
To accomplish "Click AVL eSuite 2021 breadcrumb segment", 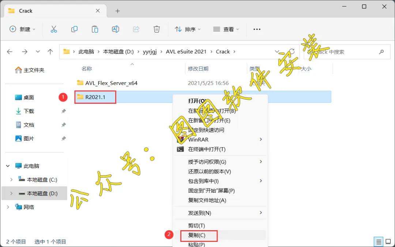I will coord(186,52).
